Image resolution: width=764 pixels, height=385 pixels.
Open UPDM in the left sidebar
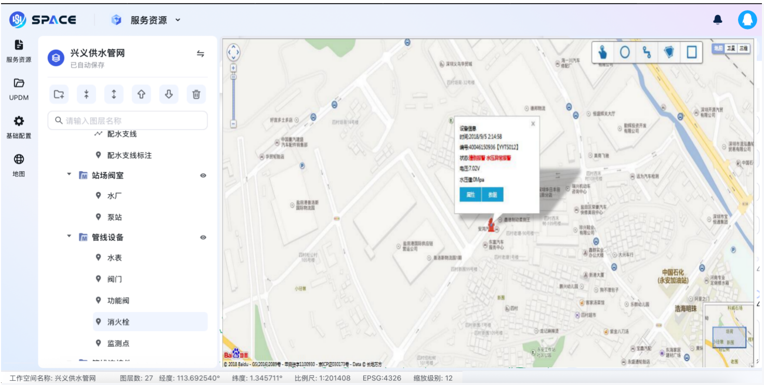pyautogui.click(x=19, y=89)
